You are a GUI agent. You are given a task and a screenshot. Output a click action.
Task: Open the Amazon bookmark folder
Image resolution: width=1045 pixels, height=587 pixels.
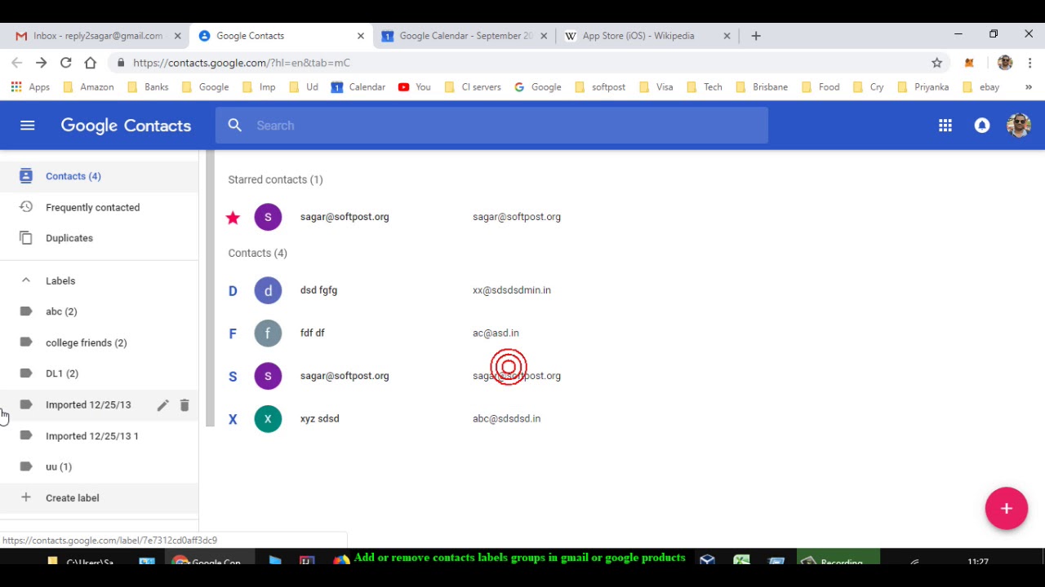tap(88, 87)
